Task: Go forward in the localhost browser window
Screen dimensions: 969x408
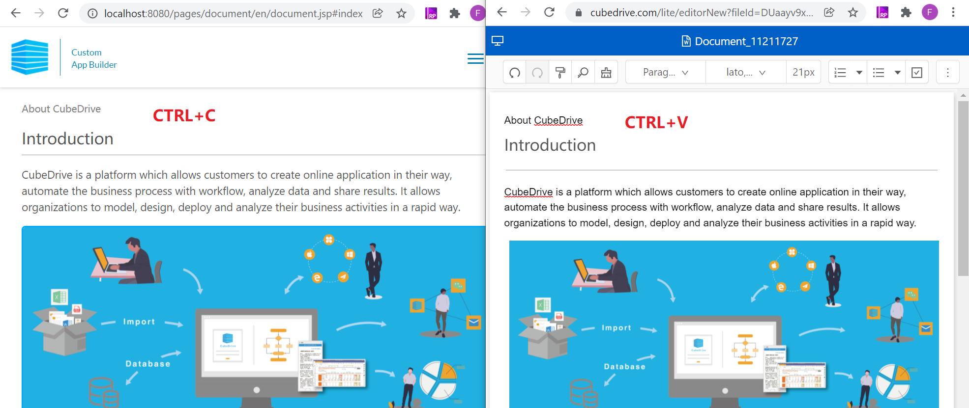Action: pyautogui.click(x=39, y=13)
